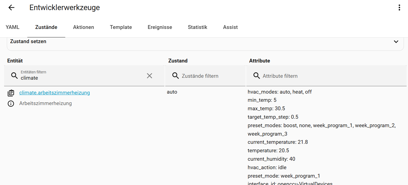Click the Zustand setzen header title

(x=28, y=41)
